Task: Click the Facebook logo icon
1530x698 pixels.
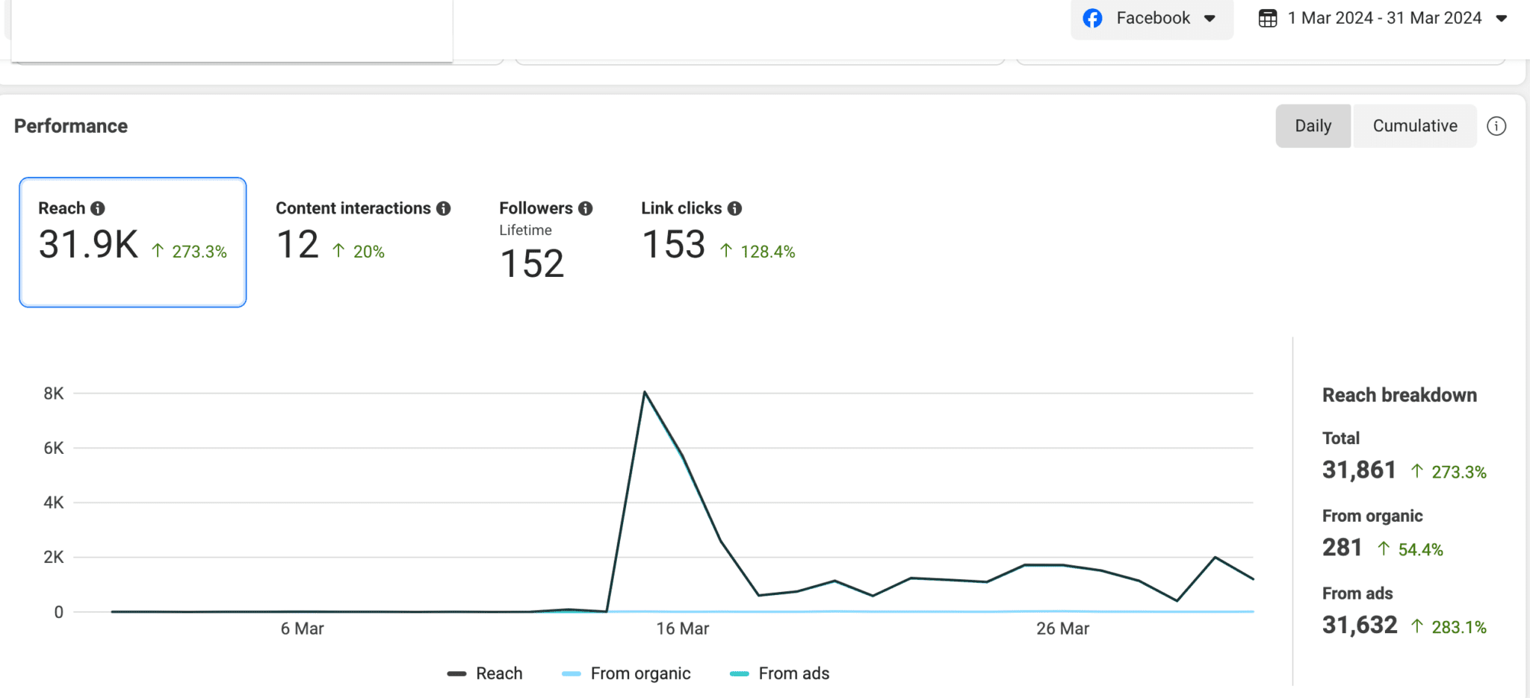Action: pyautogui.click(x=1092, y=19)
